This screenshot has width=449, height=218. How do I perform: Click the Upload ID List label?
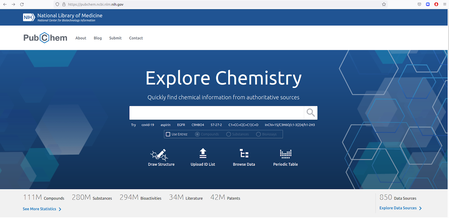pyautogui.click(x=203, y=164)
